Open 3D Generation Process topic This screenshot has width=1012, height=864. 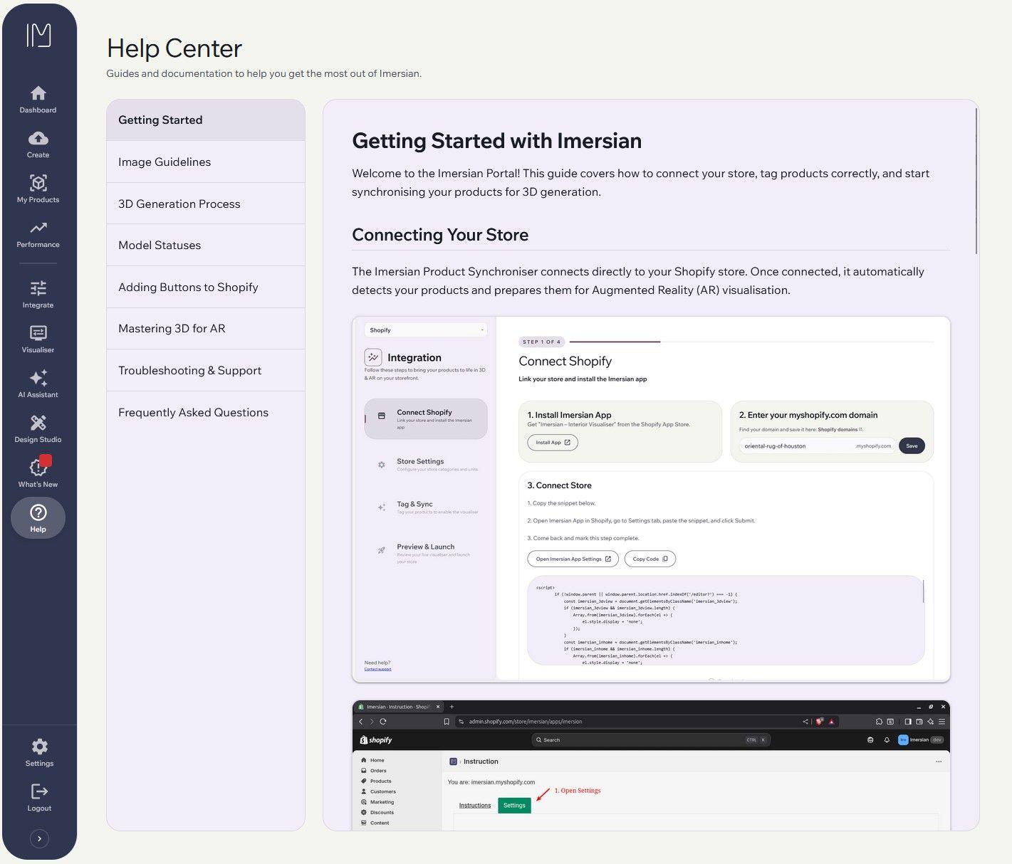tap(206, 204)
